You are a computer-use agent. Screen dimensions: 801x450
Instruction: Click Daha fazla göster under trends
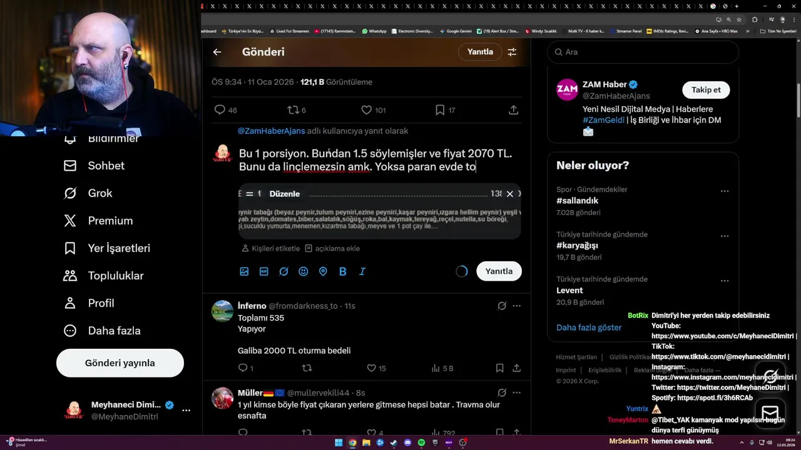point(589,327)
